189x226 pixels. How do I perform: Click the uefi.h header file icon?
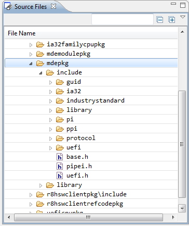[x=60, y=175]
